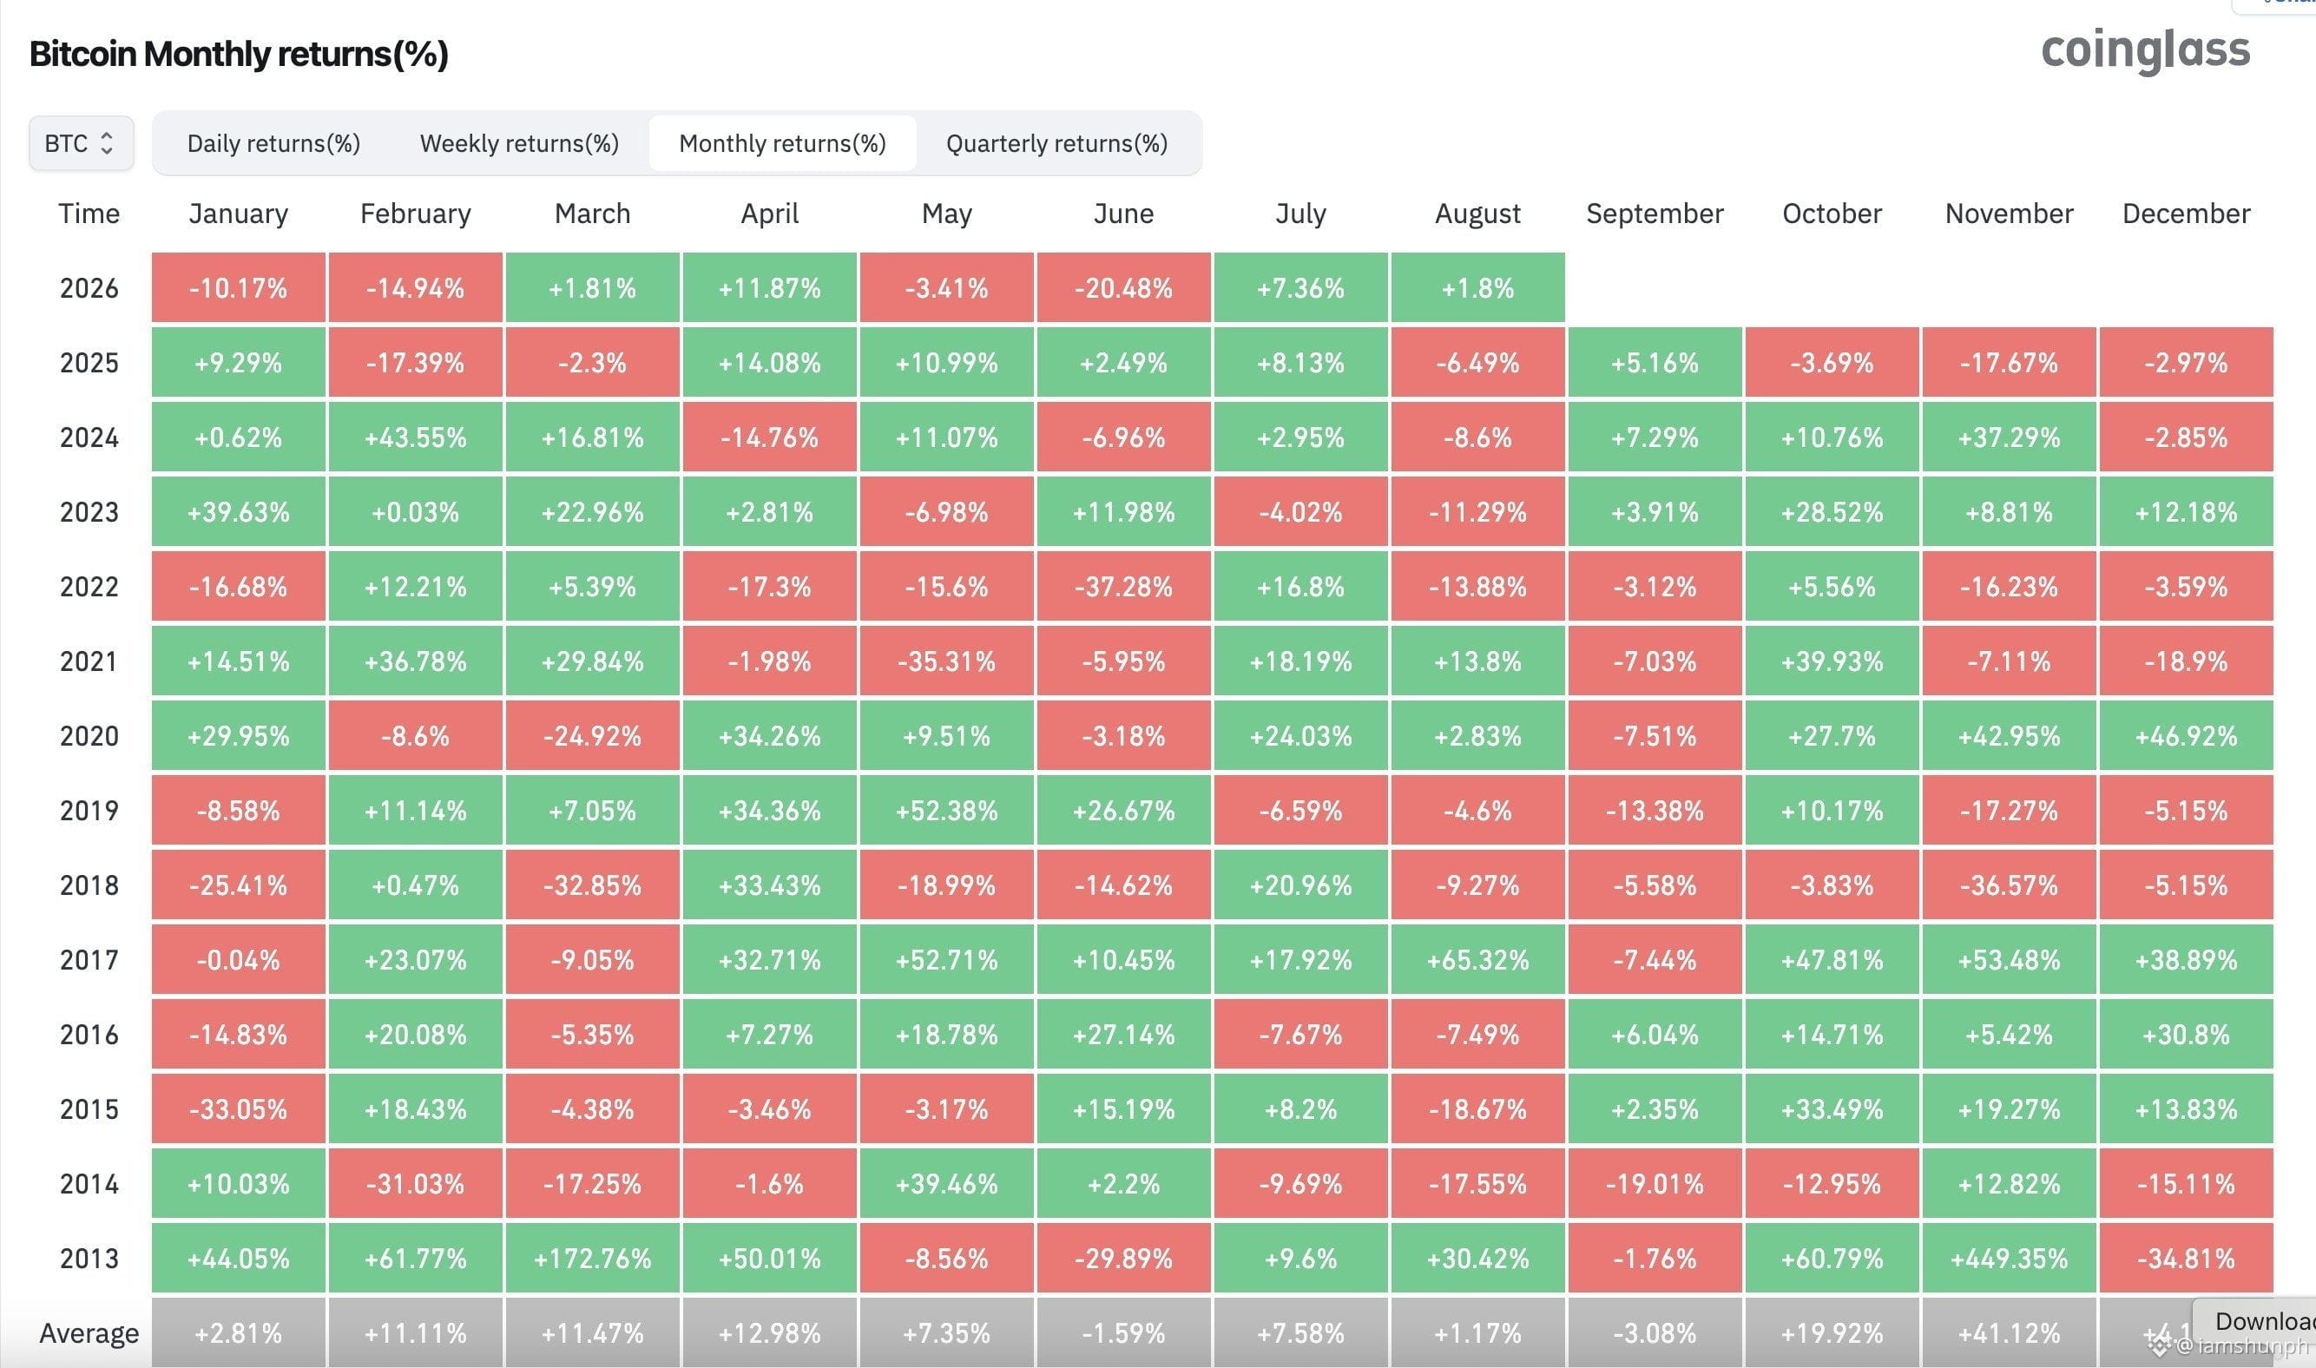Click the Bitcoin Monthly returns(%) title
2316x1368 pixels.
coord(239,54)
